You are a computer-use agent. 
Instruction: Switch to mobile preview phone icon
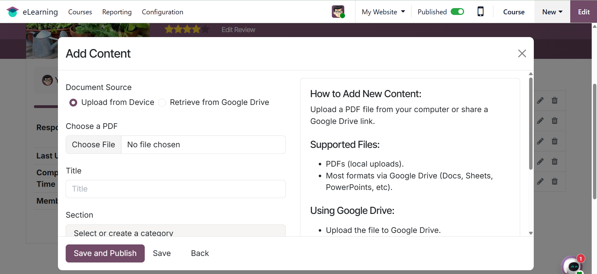[x=480, y=12]
